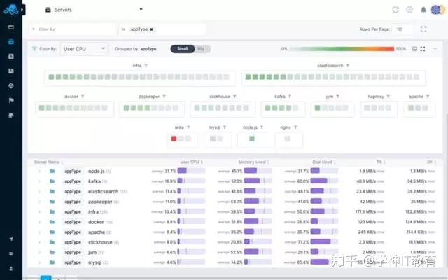Viewport: 448px width, 280px height.
Task: Filter by the zookeeper group icon
Action: click(x=164, y=97)
